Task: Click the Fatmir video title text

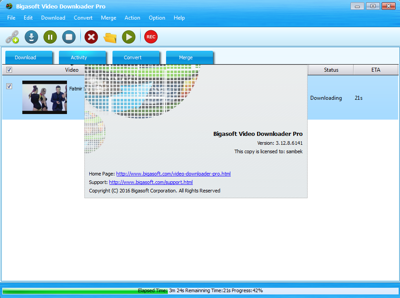Action: [x=76, y=89]
